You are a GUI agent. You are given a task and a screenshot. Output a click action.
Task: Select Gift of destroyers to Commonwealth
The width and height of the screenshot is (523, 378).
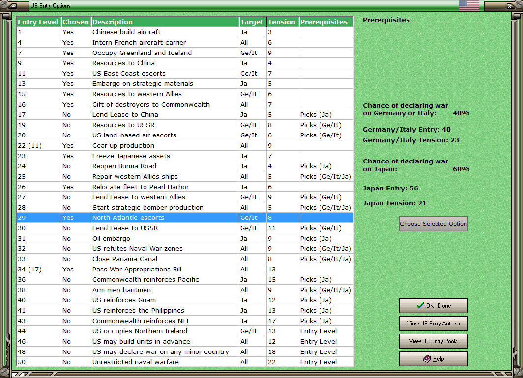click(x=185, y=104)
